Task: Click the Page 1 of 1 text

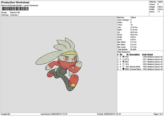Action: click(x=158, y=114)
